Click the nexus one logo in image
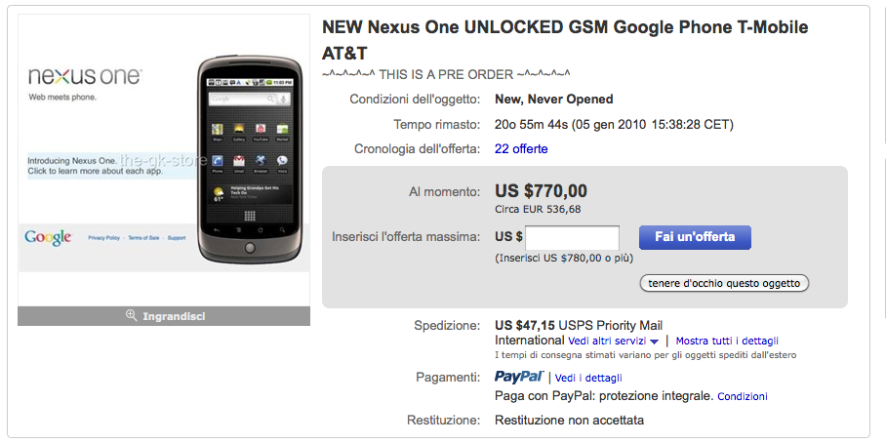886x443 pixels. click(x=85, y=76)
